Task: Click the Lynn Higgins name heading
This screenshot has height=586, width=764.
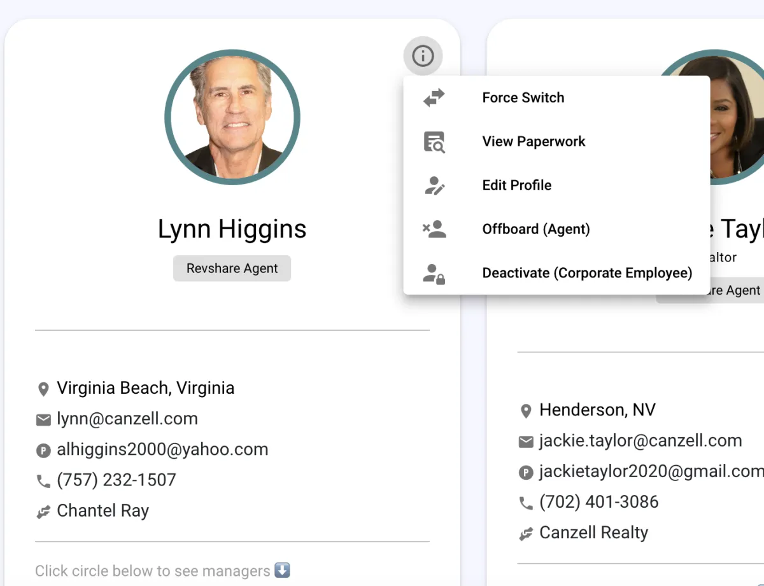Action: pos(232,229)
